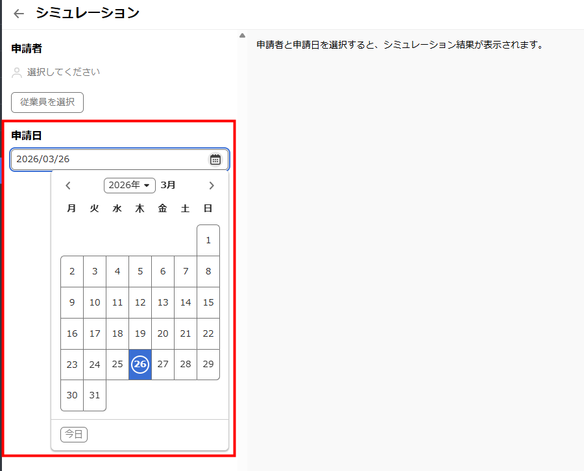
Task: Pick day 23 in the calendar
Action: pos(72,365)
